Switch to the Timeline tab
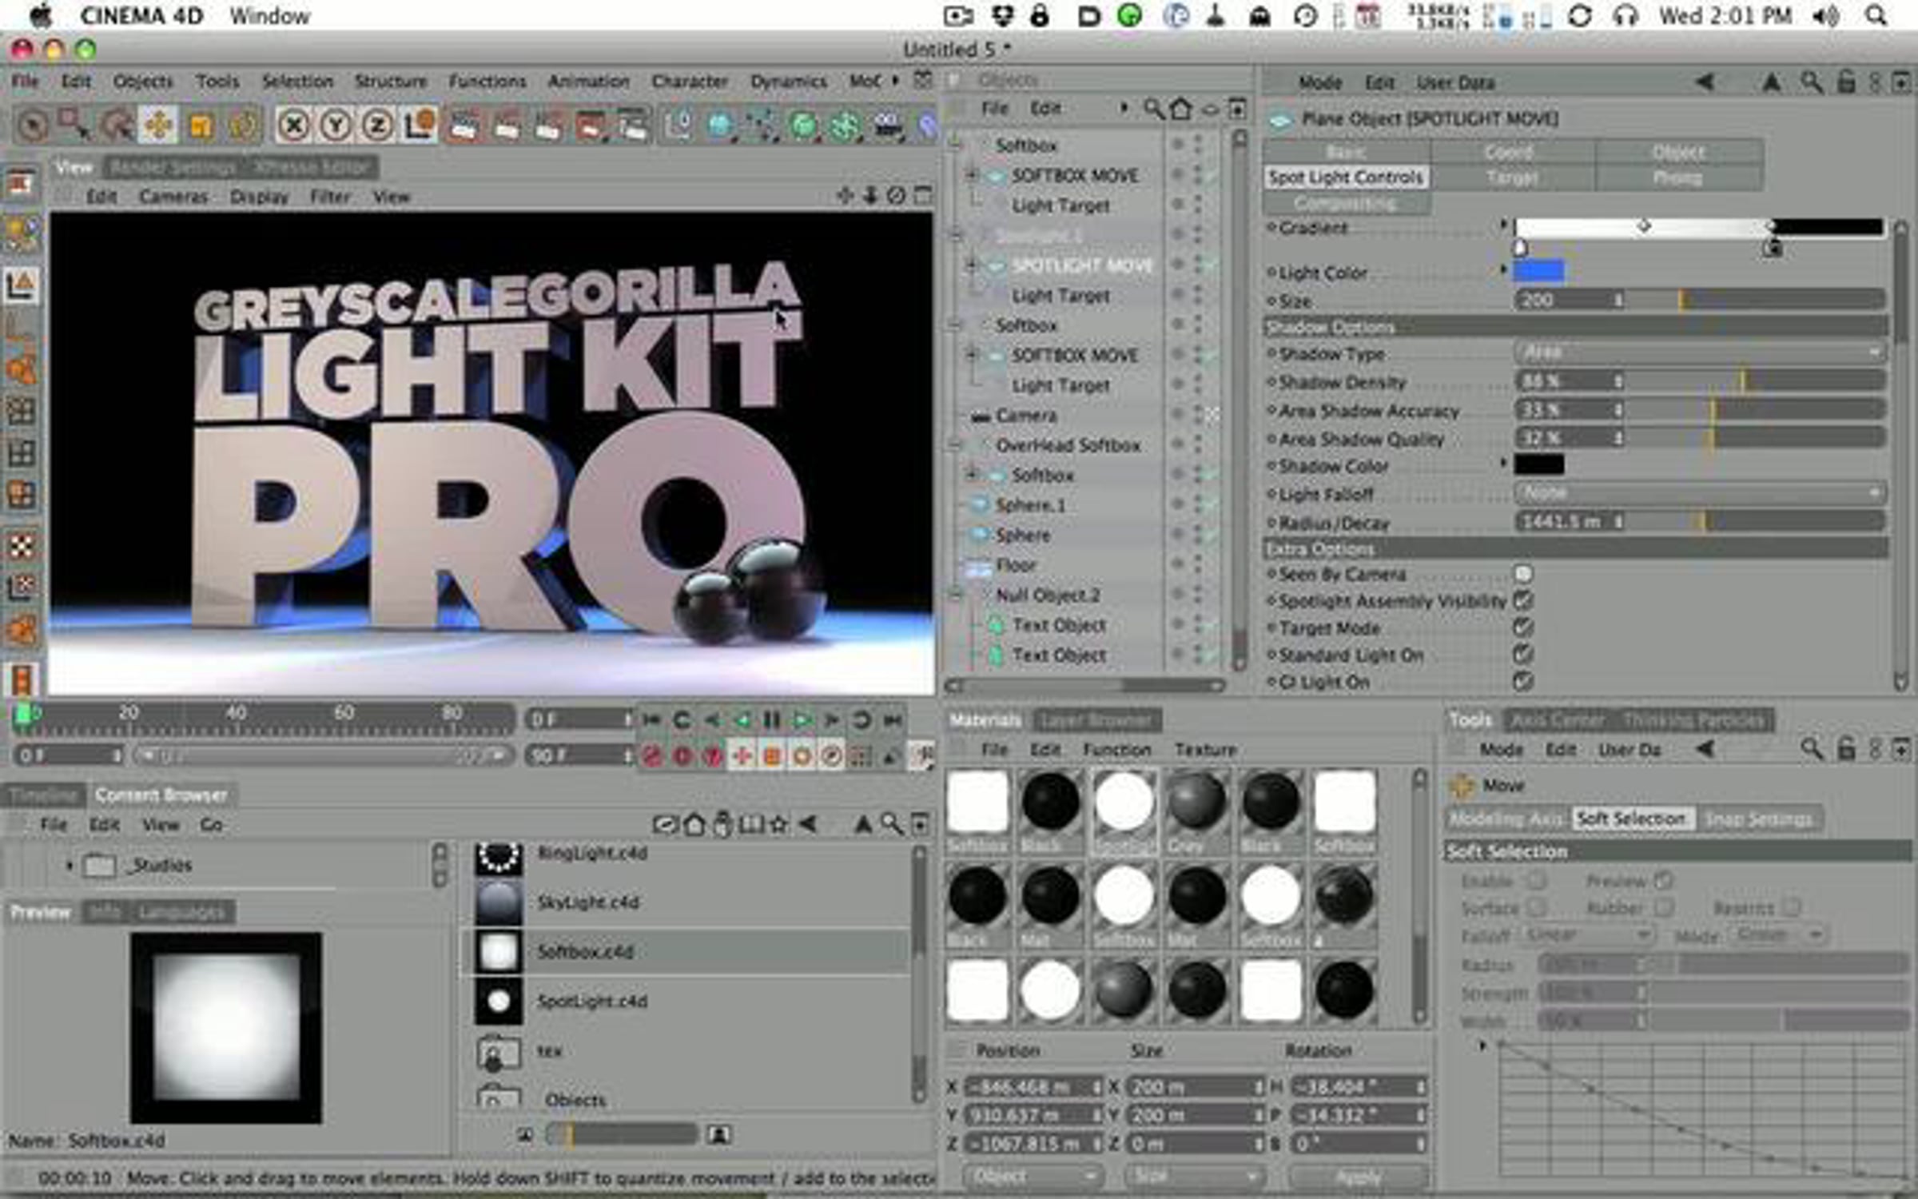1918x1199 pixels. pos(42,795)
